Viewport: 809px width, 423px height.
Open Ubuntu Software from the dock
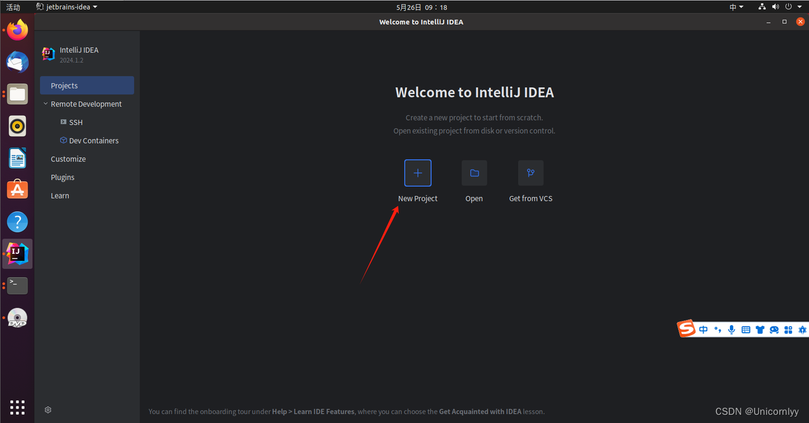point(18,189)
